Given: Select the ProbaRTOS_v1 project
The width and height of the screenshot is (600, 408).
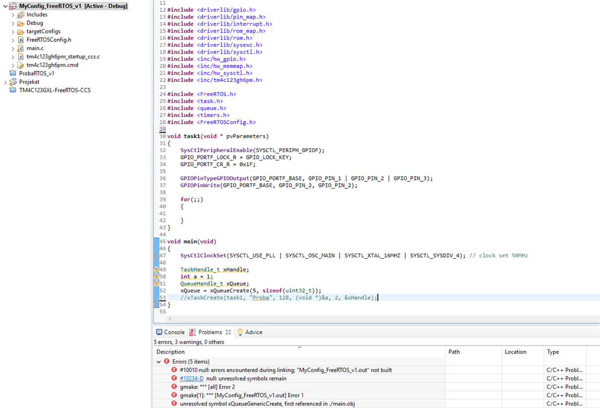Looking at the screenshot, I should coord(37,74).
